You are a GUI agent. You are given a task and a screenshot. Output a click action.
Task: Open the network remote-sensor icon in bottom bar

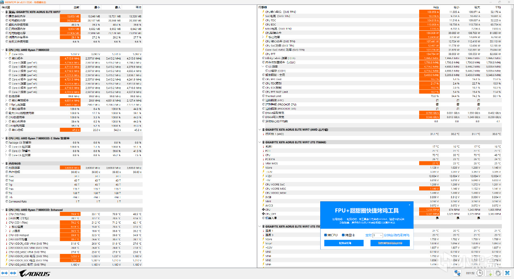(457, 273)
